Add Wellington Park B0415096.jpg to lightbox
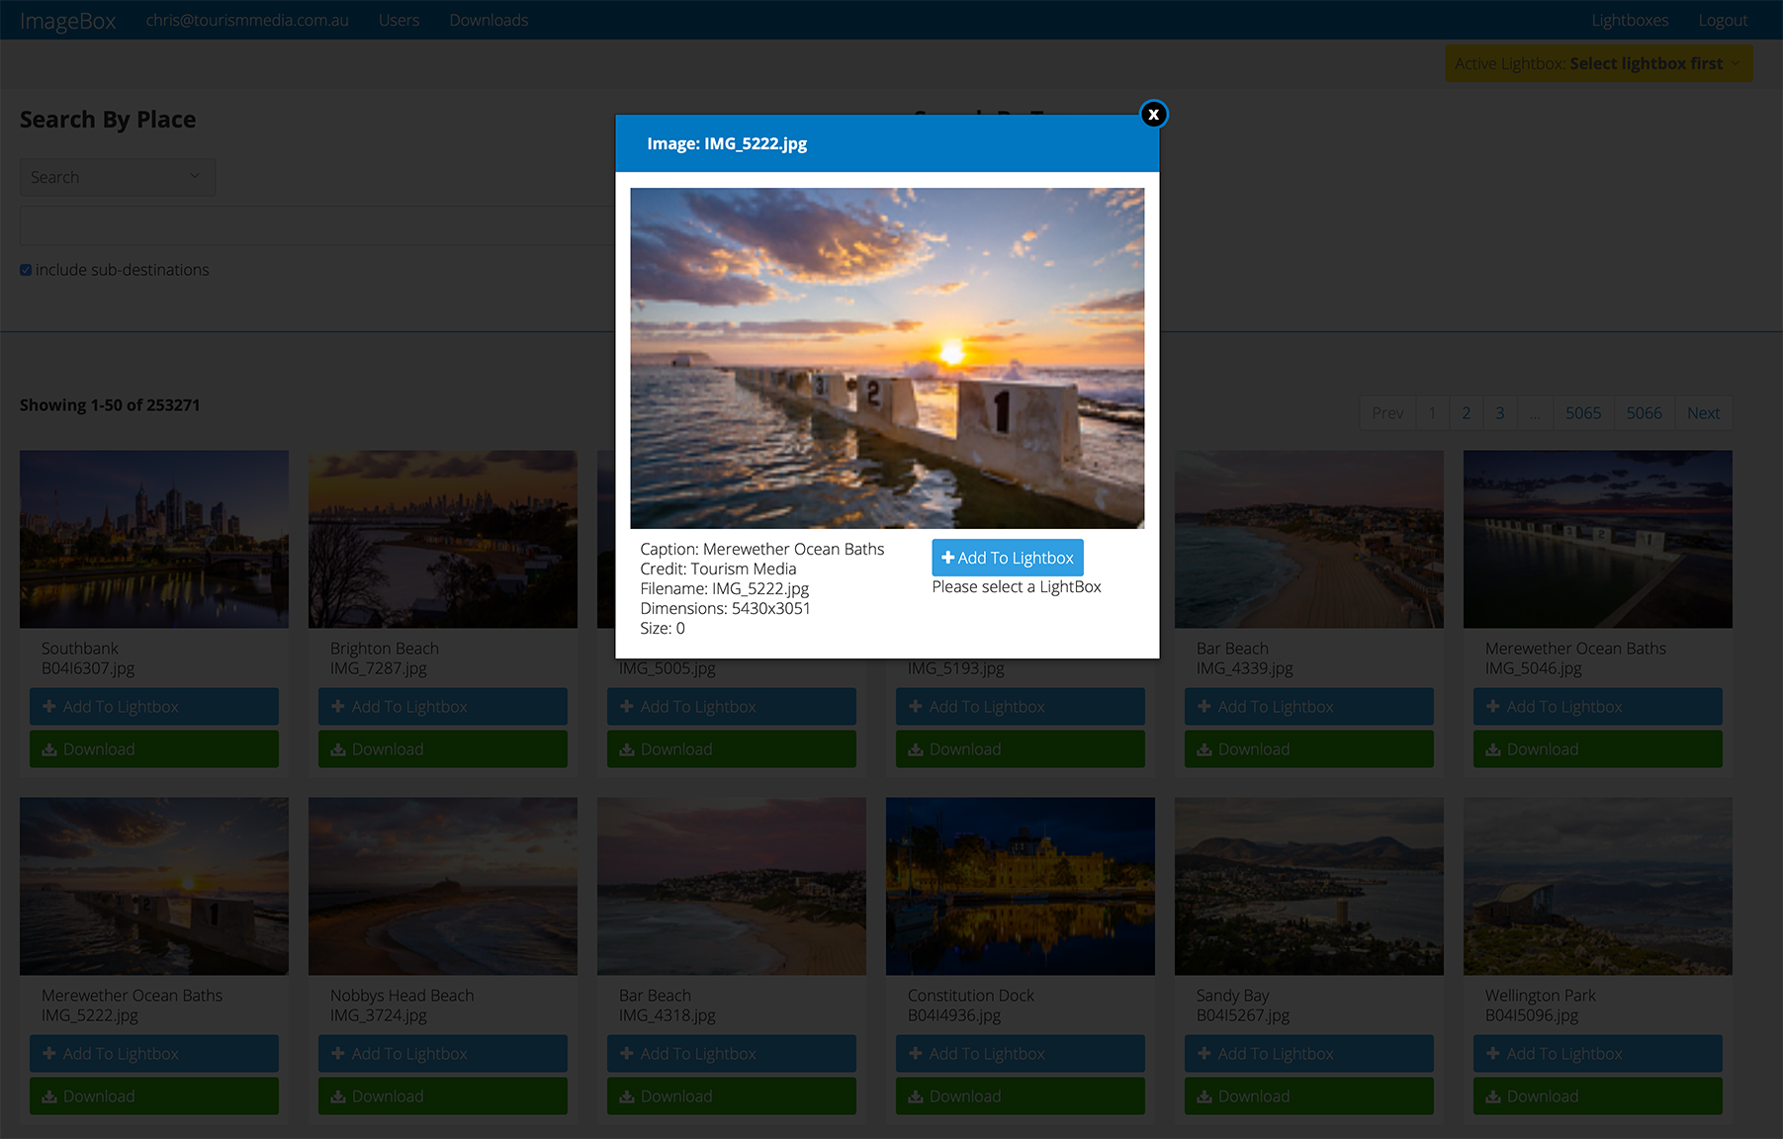 click(x=1598, y=1054)
